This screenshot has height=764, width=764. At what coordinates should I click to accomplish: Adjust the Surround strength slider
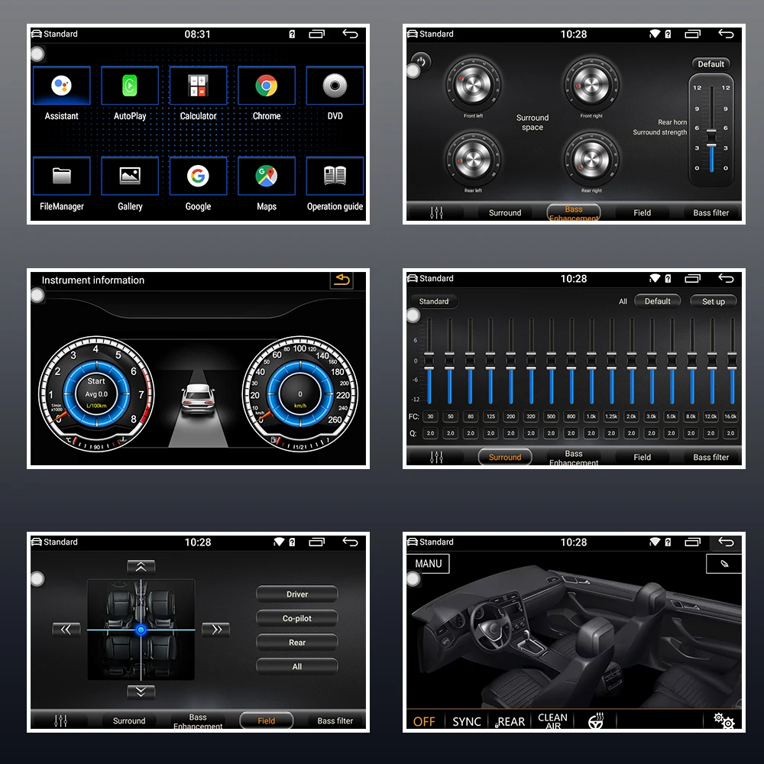tap(711, 138)
